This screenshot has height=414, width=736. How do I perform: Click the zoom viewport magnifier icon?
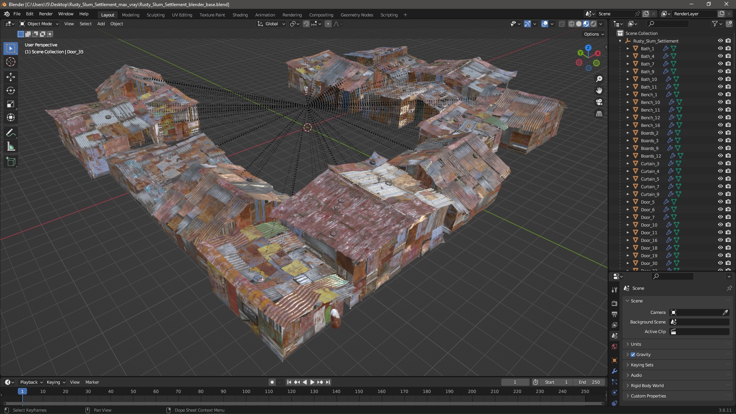click(599, 79)
